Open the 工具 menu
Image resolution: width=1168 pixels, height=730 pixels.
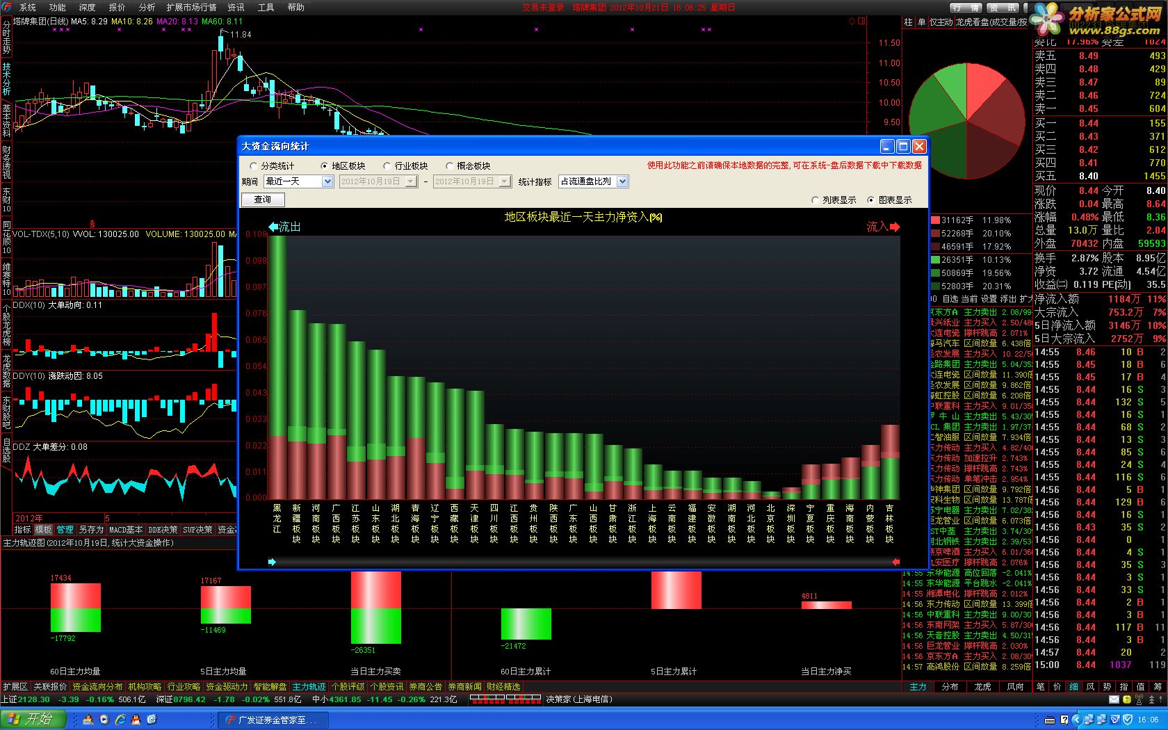click(x=266, y=8)
